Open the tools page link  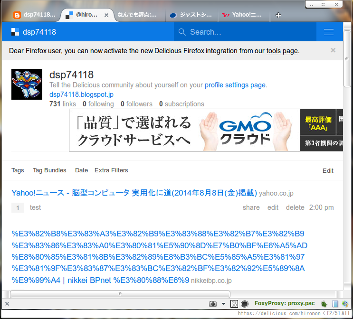point(283,51)
